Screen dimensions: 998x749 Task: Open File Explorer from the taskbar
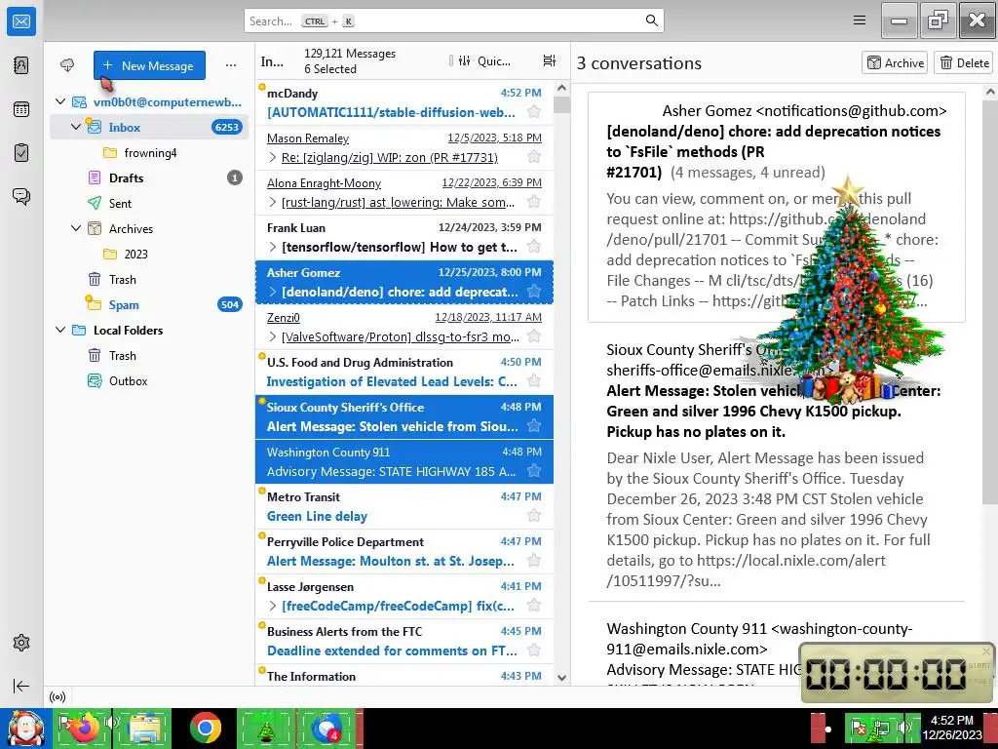pos(144,728)
